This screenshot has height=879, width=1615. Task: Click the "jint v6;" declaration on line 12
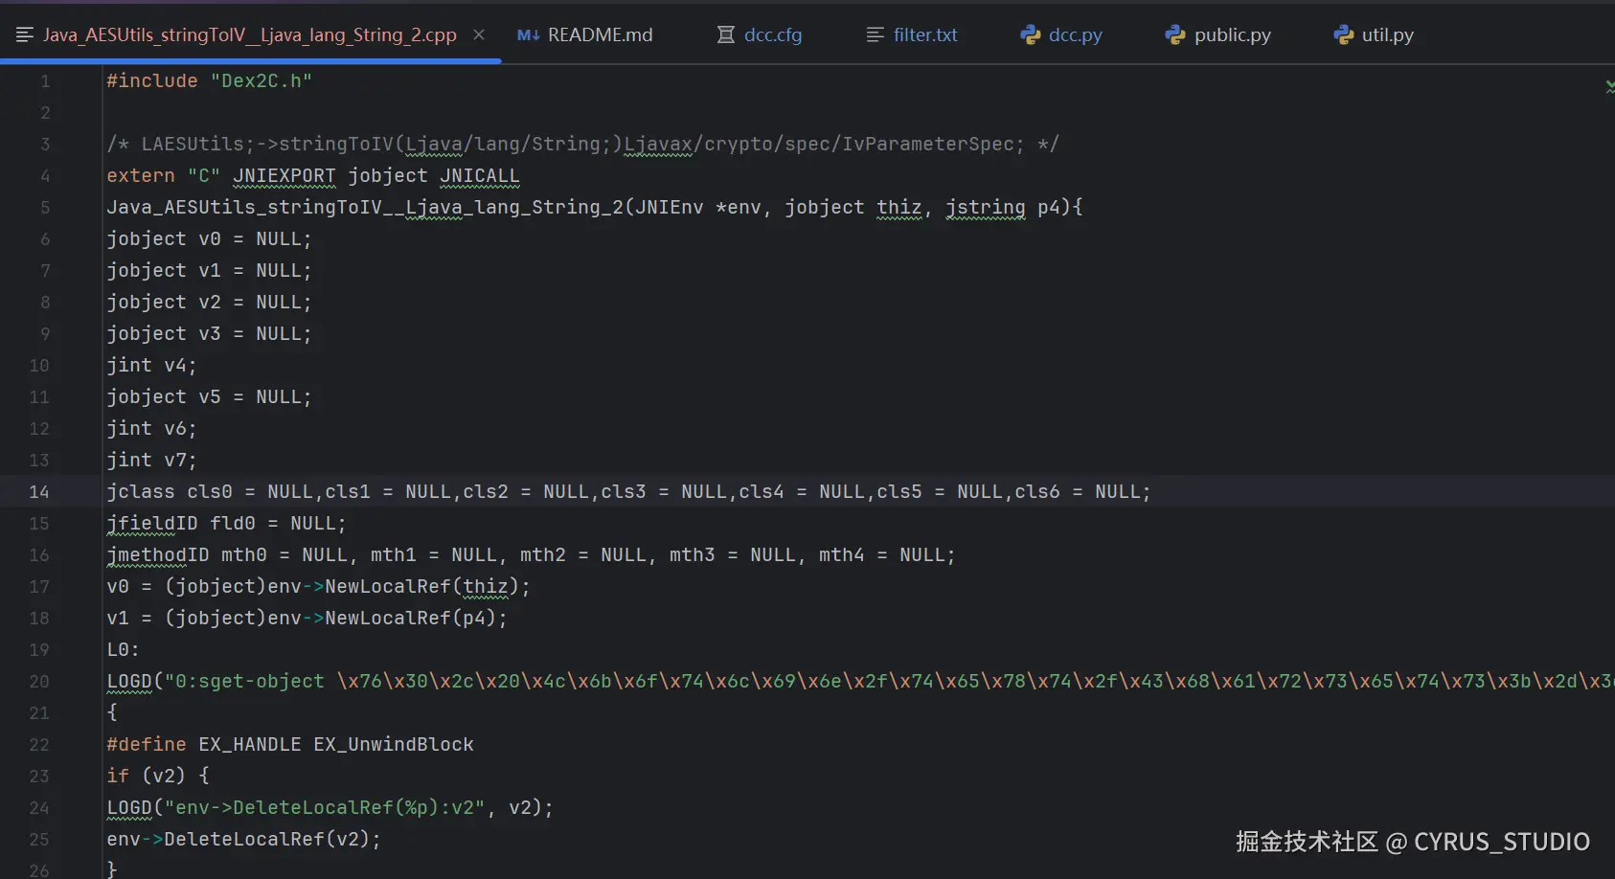pyautogui.click(x=152, y=429)
